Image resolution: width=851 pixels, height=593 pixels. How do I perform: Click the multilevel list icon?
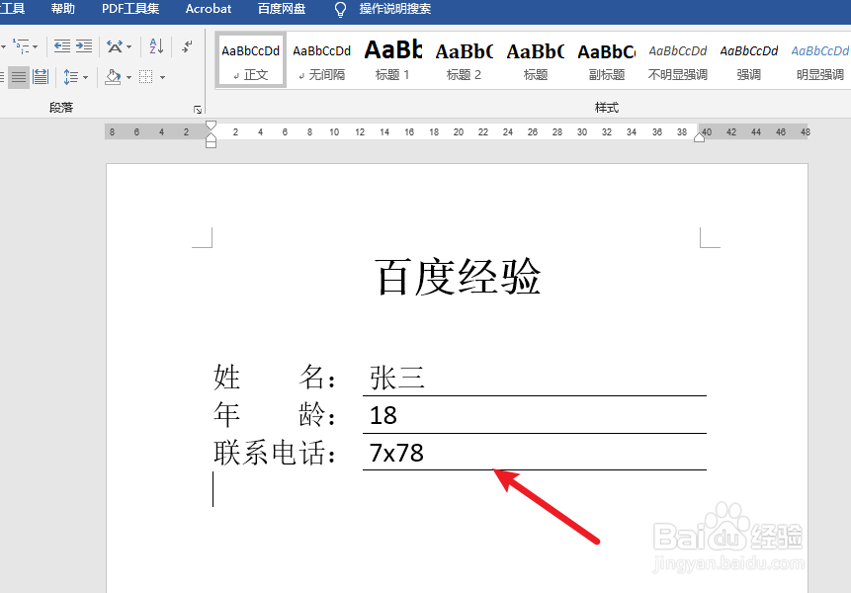[x=21, y=46]
